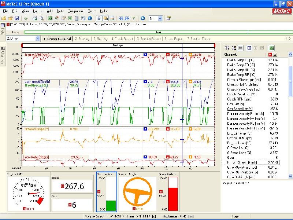Switch to the '4. Track Report' tab
The width and height of the screenshot is (293, 220).
[122, 39]
